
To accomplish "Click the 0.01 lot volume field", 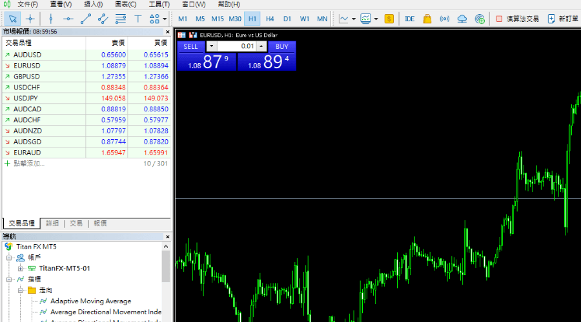I will 237,46.
